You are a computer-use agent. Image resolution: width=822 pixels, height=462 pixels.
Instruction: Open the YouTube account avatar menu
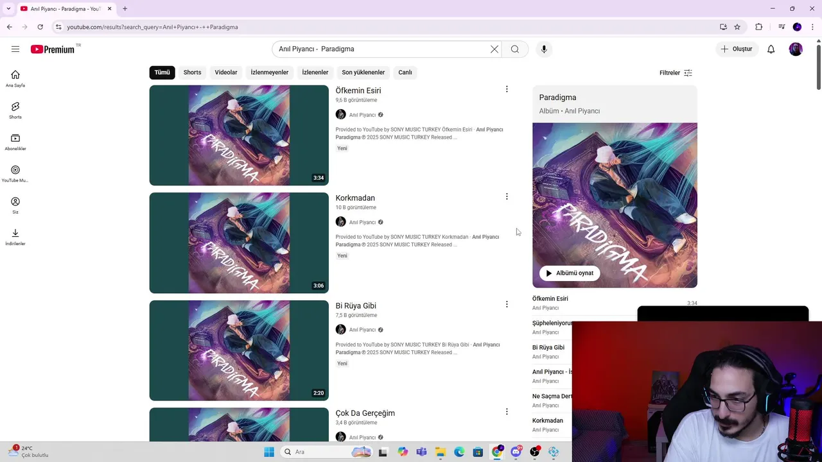pyautogui.click(x=796, y=49)
